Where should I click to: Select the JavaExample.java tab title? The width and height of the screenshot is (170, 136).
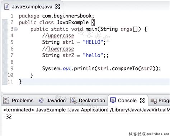(32, 7)
